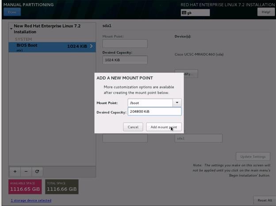
Task: Click Add mount point button
Action: (x=164, y=127)
